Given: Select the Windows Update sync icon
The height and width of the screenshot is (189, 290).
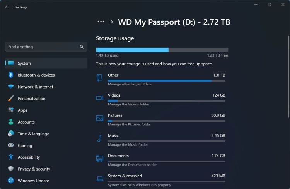Looking at the screenshot, I should [x=11, y=181].
